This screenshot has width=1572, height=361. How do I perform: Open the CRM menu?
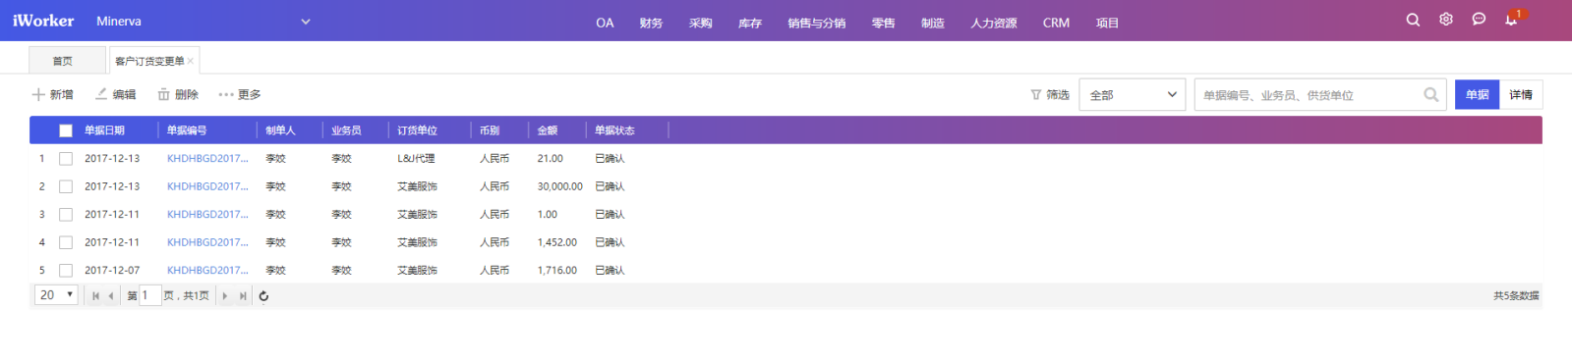tap(1056, 23)
